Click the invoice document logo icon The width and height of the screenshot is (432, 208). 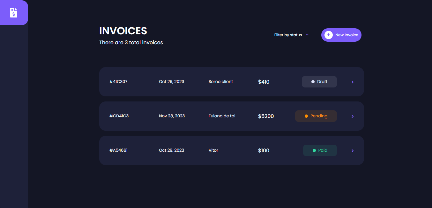(14, 13)
